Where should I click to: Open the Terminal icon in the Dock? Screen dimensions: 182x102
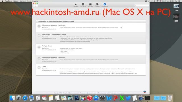click(x=148, y=98)
